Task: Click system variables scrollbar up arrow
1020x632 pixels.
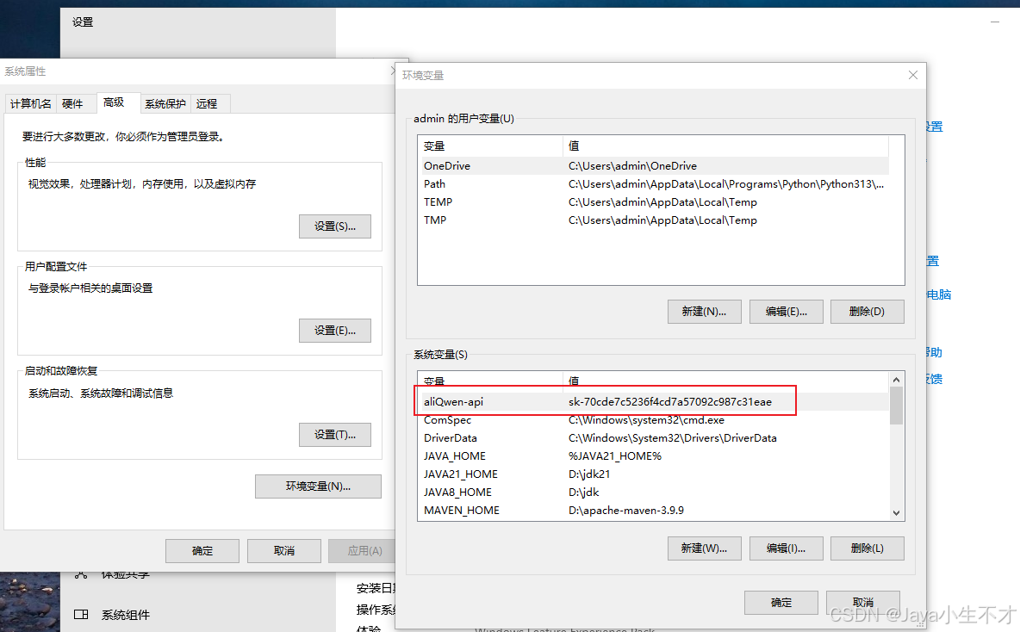Action: pyautogui.click(x=897, y=380)
